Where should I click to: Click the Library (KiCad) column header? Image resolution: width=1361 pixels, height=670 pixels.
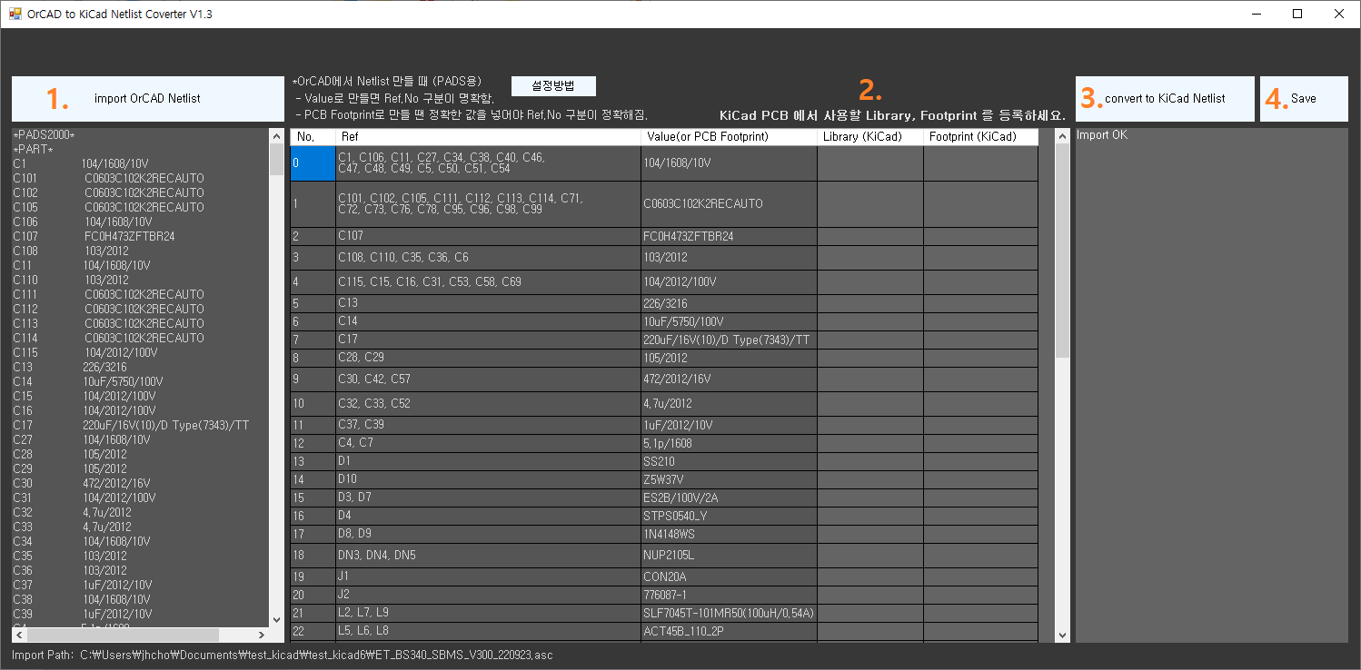870,137
